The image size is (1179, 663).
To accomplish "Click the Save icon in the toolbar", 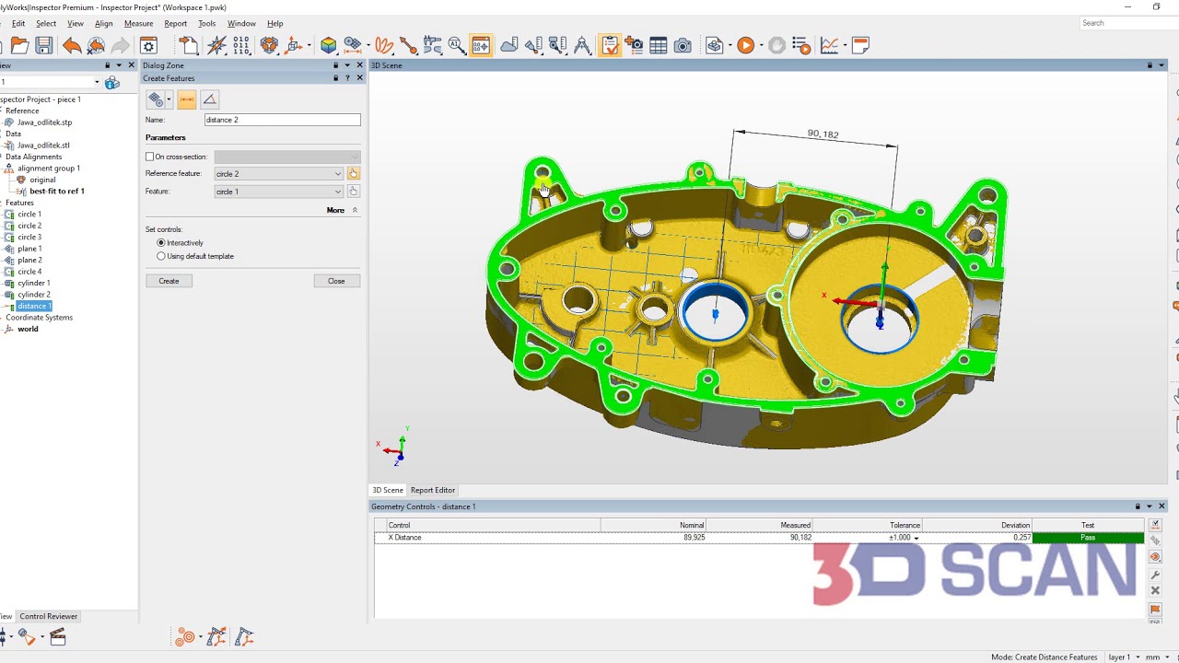I will pyautogui.click(x=43, y=44).
